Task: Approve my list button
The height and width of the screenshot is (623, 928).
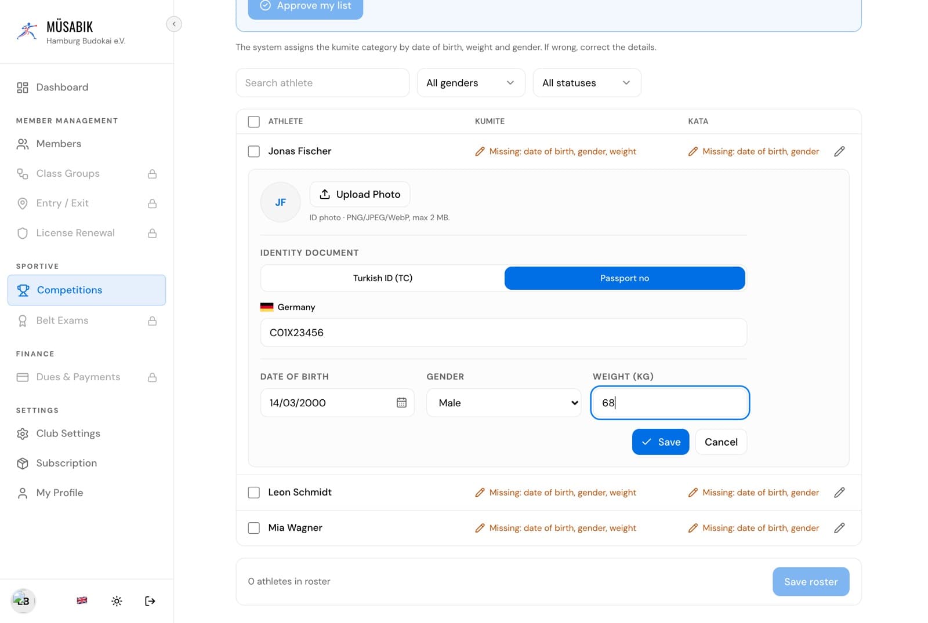Action: 306,7
